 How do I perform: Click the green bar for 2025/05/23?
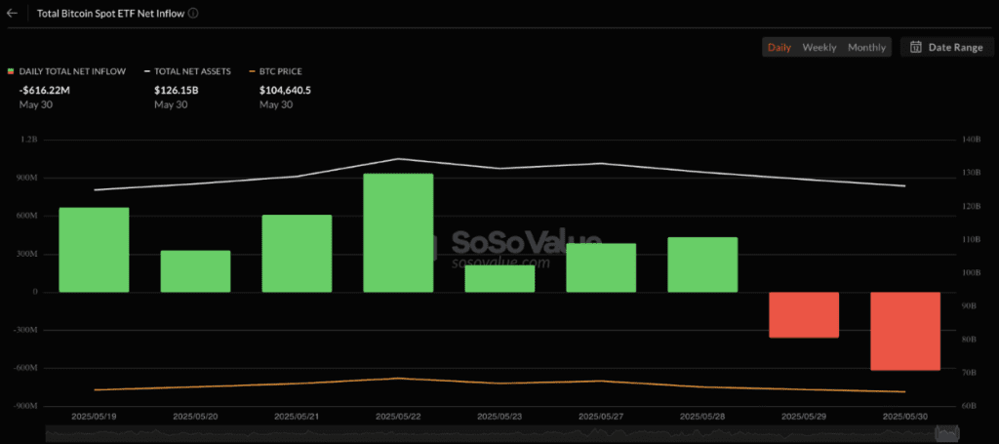[x=499, y=279]
